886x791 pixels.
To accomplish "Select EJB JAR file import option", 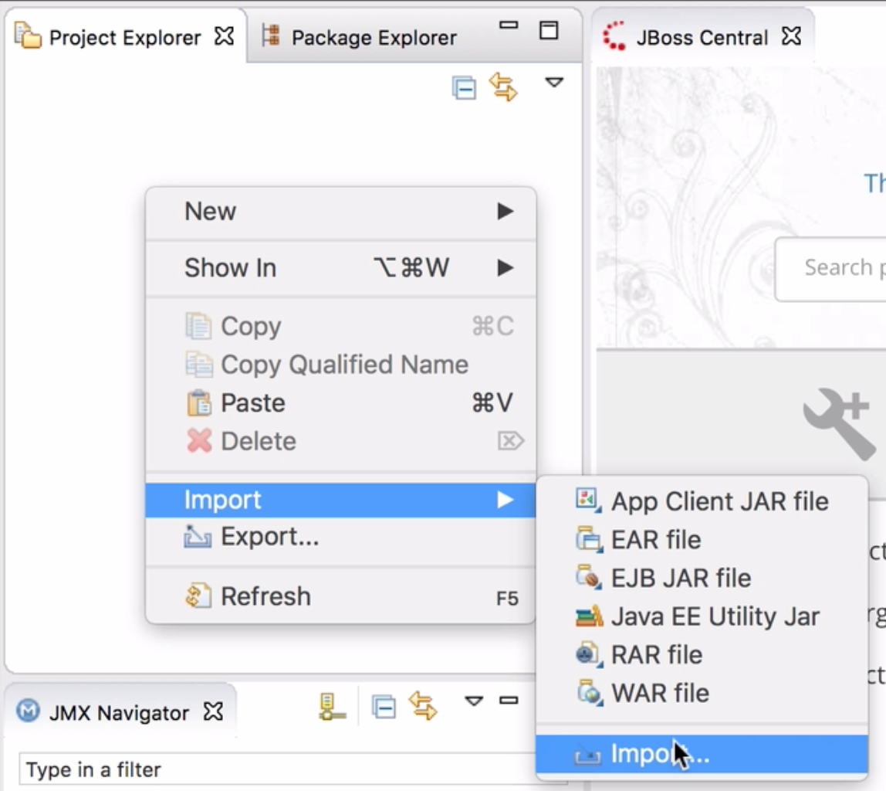I will pyautogui.click(x=680, y=578).
